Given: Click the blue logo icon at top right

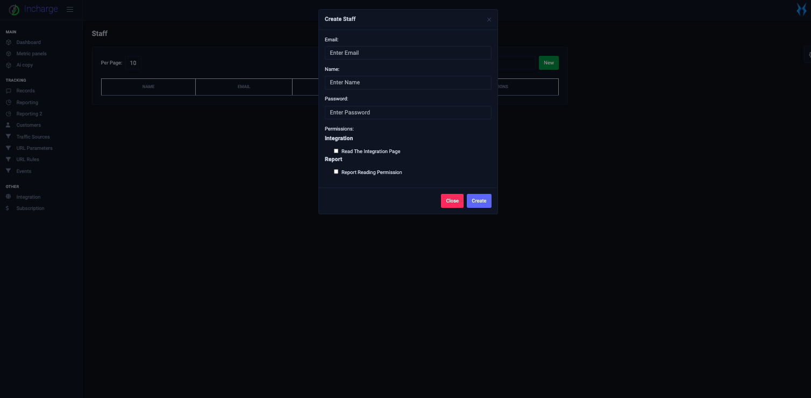Looking at the screenshot, I should pos(801,9).
